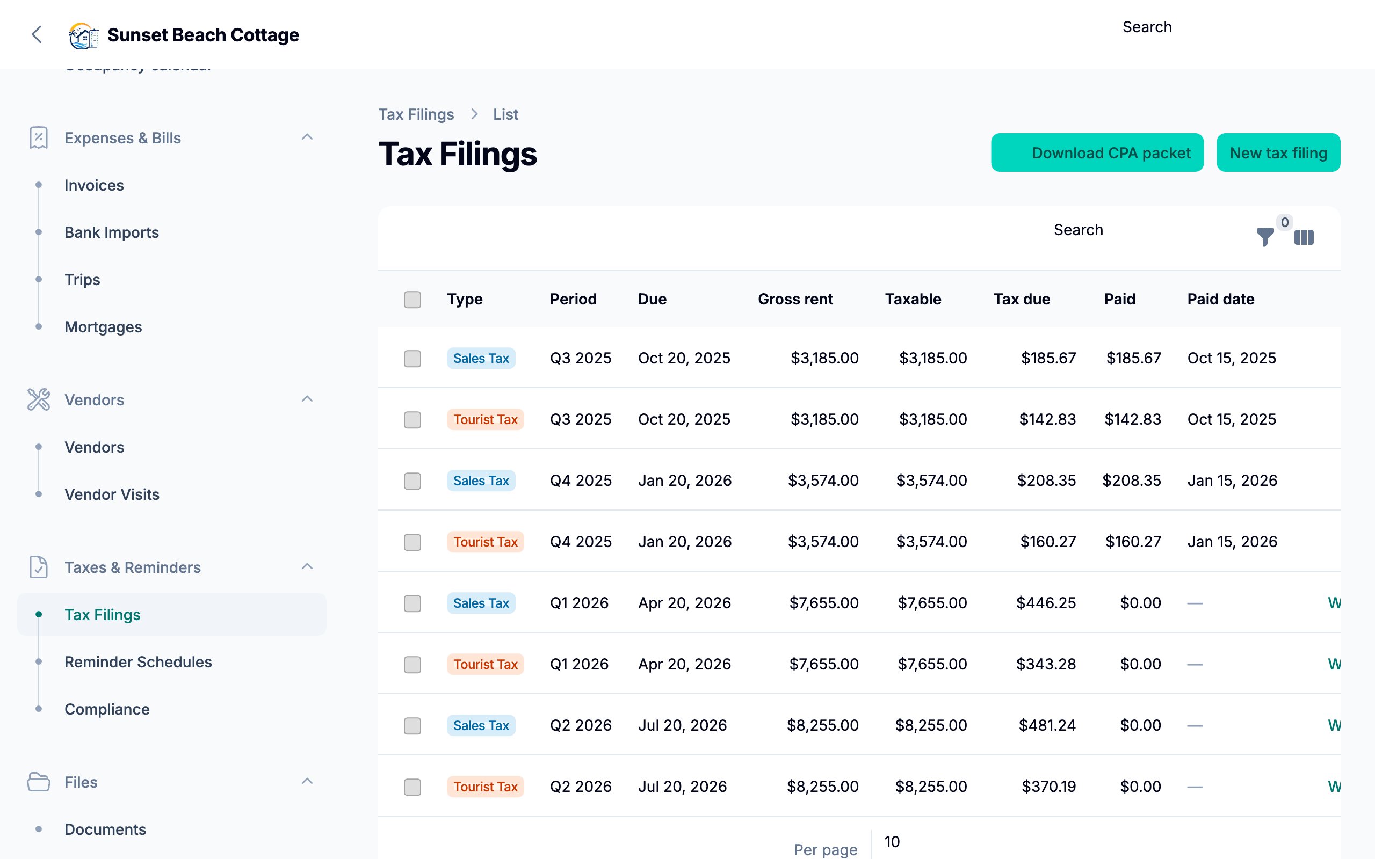Check the Q2 2026 Tourist Tax row checkbox
This screenshot has height=859, width=1375.
pyautogui.click(x=412, y=787)
